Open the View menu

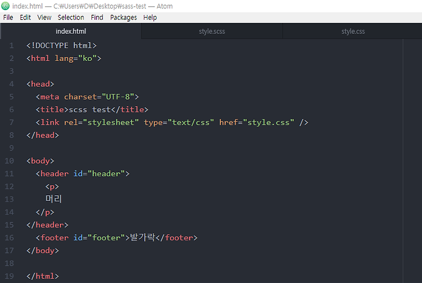(x=45, y=18)
